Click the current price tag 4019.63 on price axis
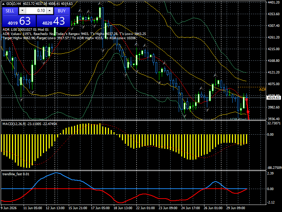282x212 pixels. pyautogui.click(x=274, y=98)
